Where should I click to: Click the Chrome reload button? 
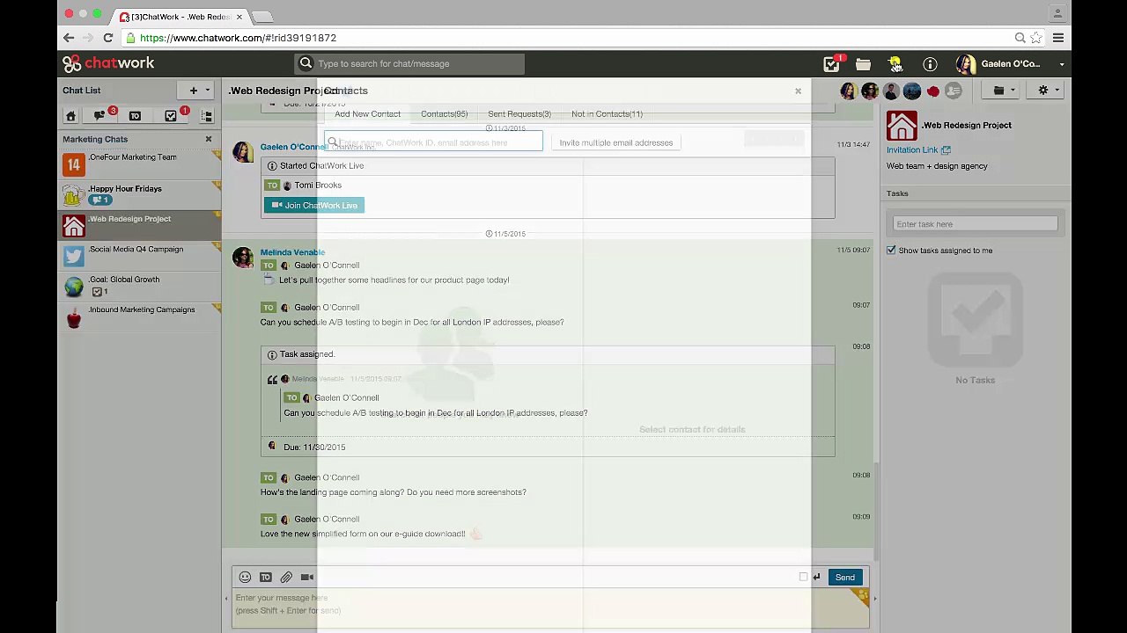(107, 38)
